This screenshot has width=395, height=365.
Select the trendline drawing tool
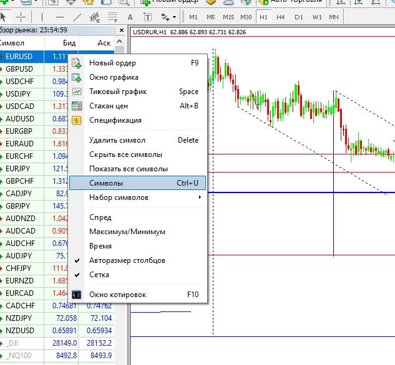click(x=77, y=17)
